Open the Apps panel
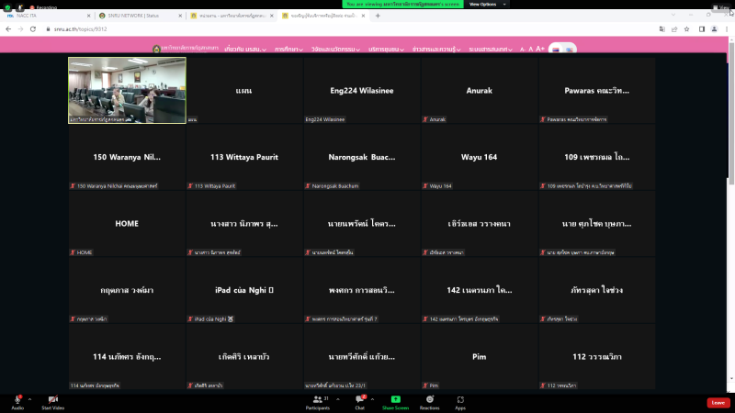The image size is (735, 413). pos(460,400)
